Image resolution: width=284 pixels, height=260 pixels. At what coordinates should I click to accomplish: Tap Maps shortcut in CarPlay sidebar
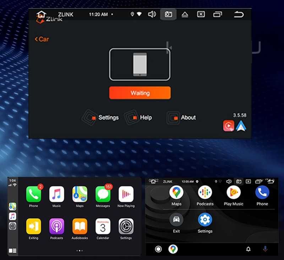(x=12, y=206)
